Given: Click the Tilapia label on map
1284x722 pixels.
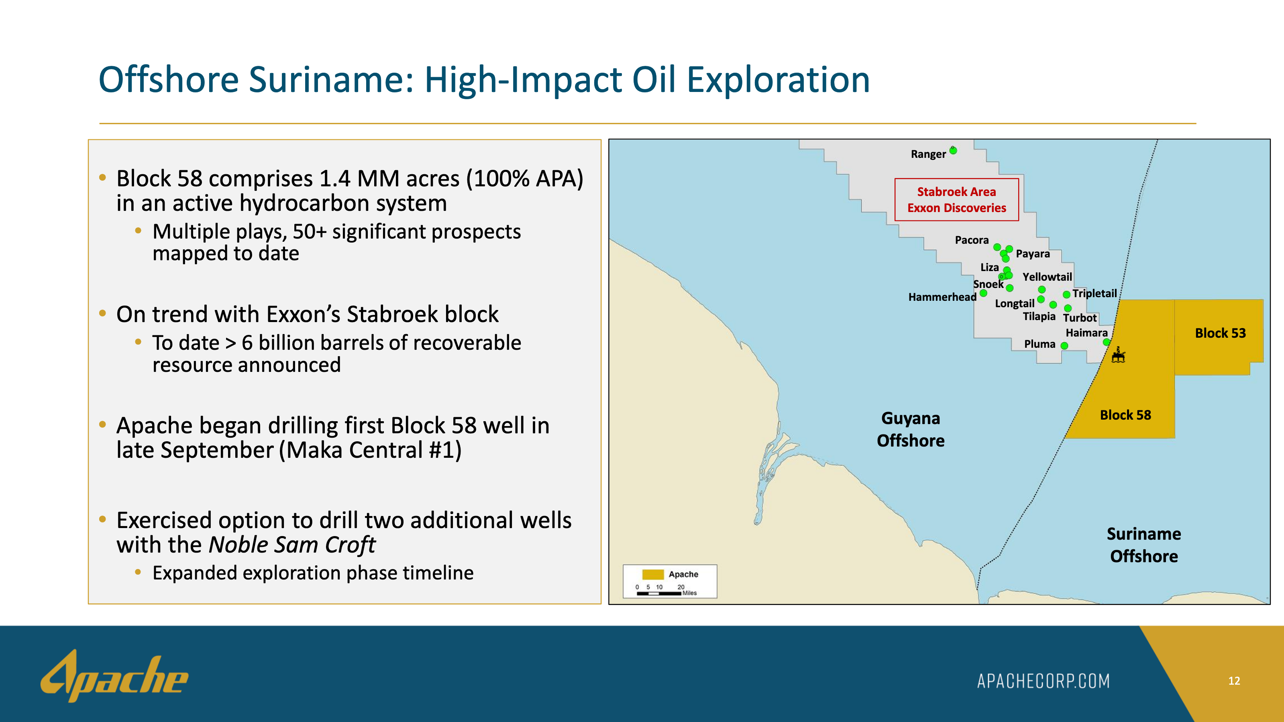Looking at the screenshot, I should 1039,316.
